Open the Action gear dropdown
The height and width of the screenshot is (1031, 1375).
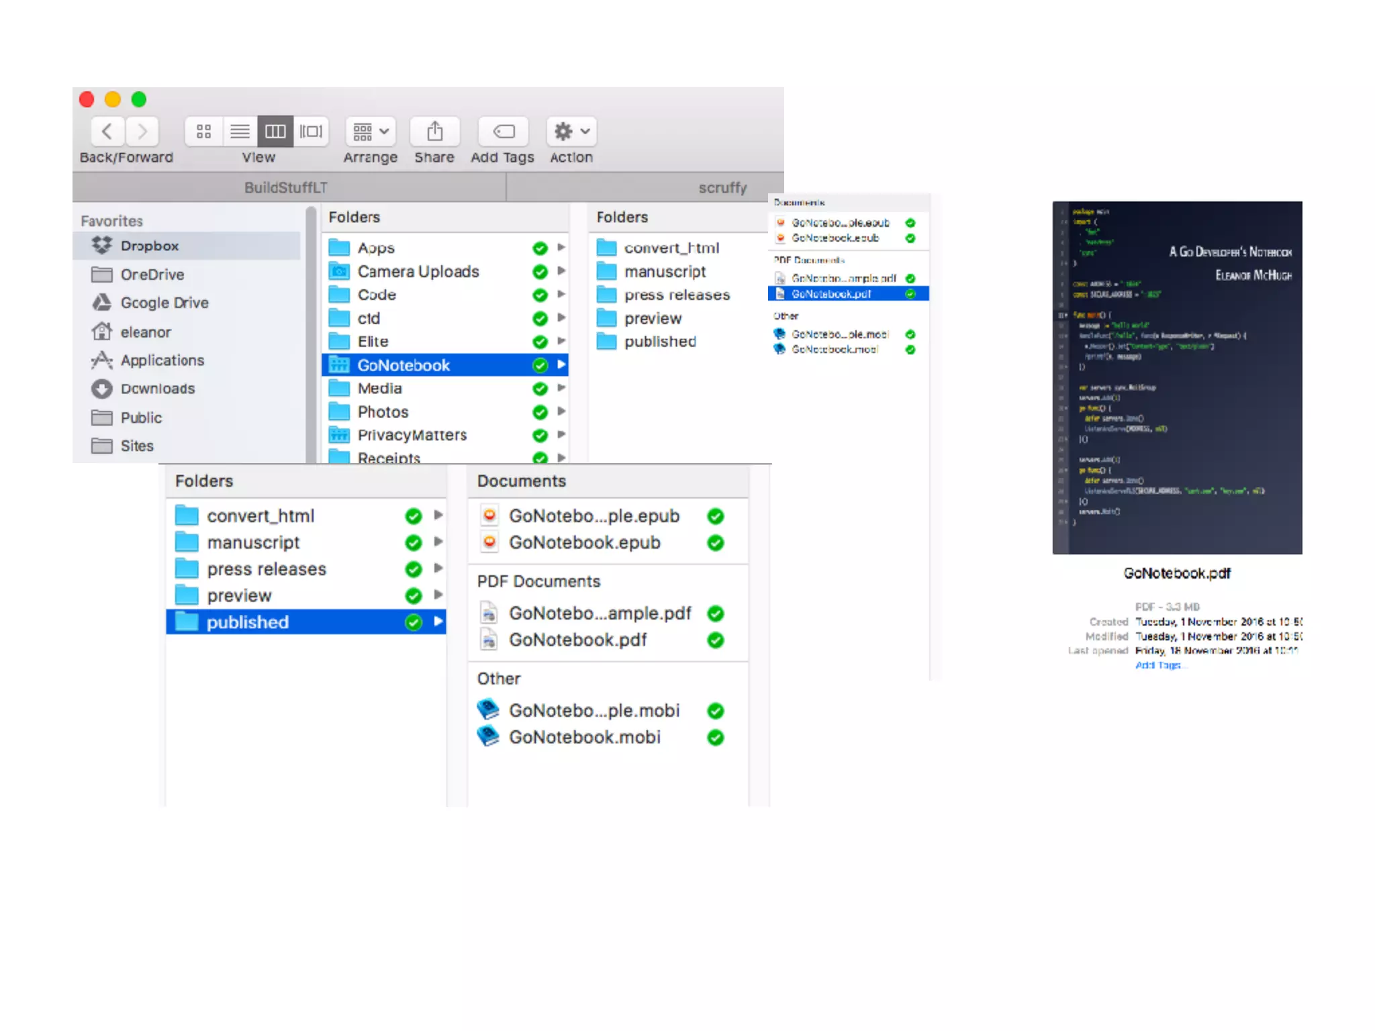[571, 131]
